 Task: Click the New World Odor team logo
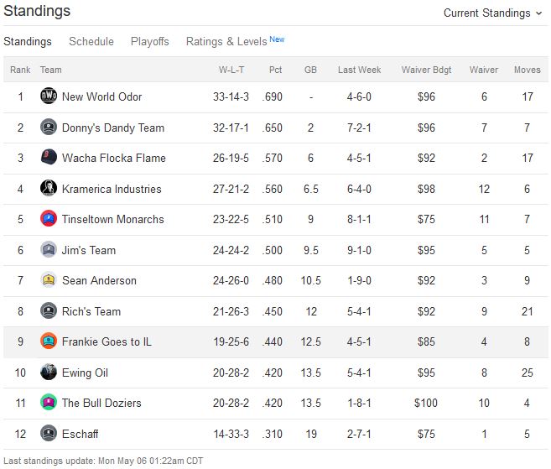[x=49, y=96]
